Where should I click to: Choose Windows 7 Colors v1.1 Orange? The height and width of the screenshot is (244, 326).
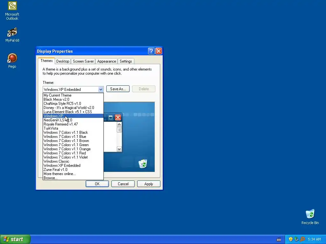[73, 149]
